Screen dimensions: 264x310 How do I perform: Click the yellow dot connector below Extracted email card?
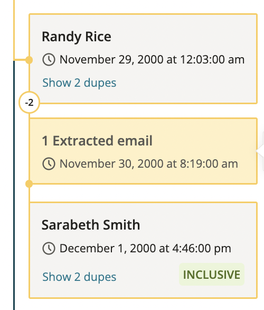(29, 184)
